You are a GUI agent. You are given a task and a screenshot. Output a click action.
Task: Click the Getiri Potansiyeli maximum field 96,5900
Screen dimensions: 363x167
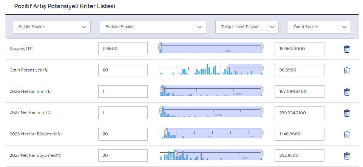(x=299, y=70)
